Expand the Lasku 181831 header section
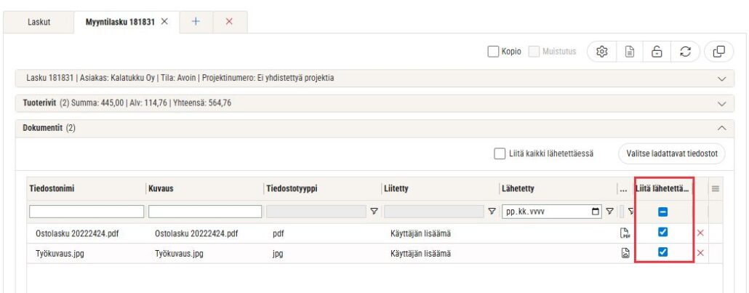Screen dimensions: 749x293 click(x=721, y=78)
